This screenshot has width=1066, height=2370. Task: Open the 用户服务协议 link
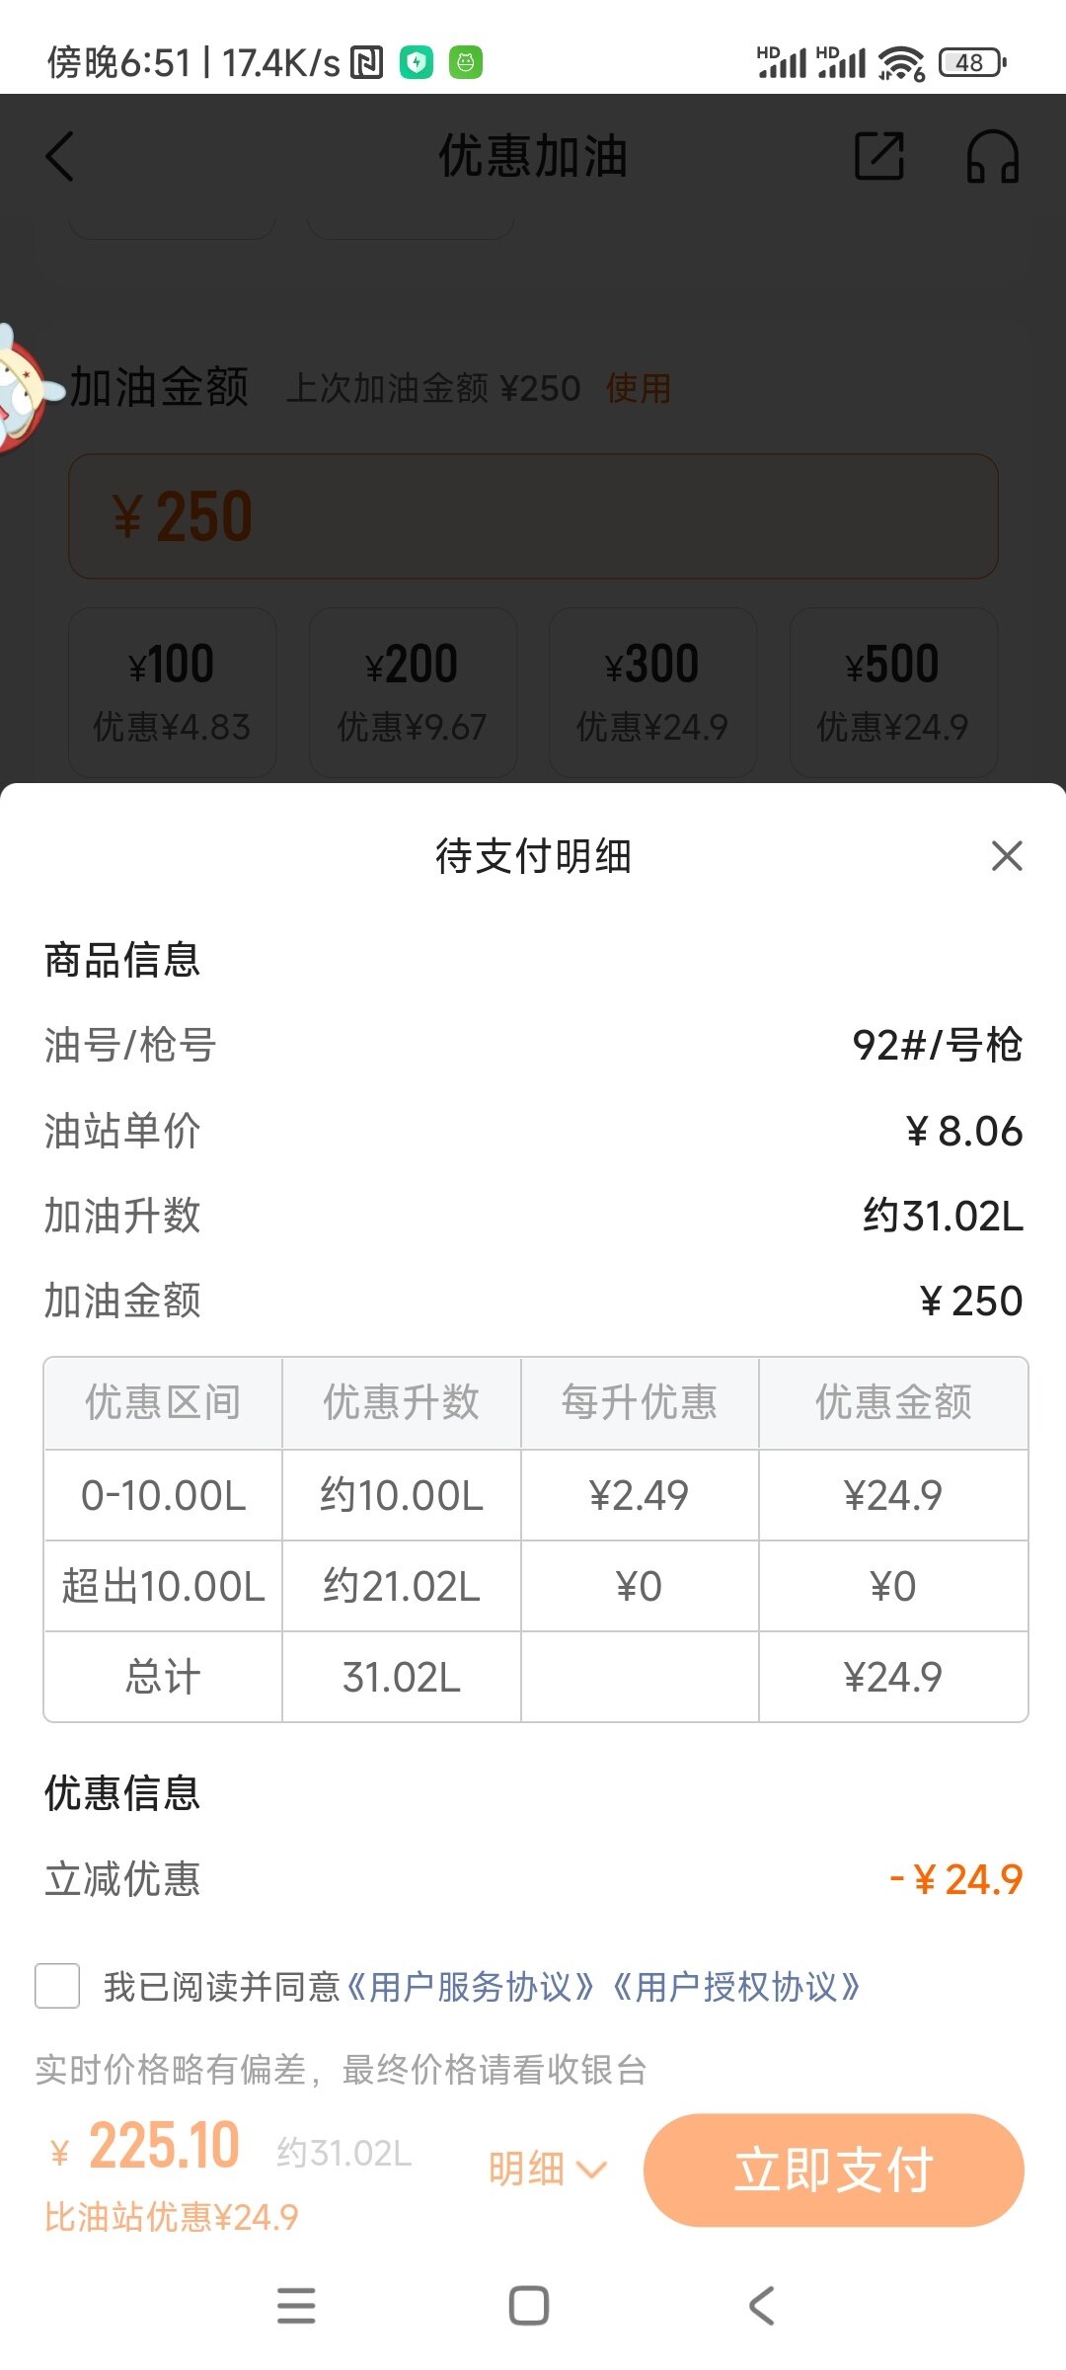(471, 1986)
